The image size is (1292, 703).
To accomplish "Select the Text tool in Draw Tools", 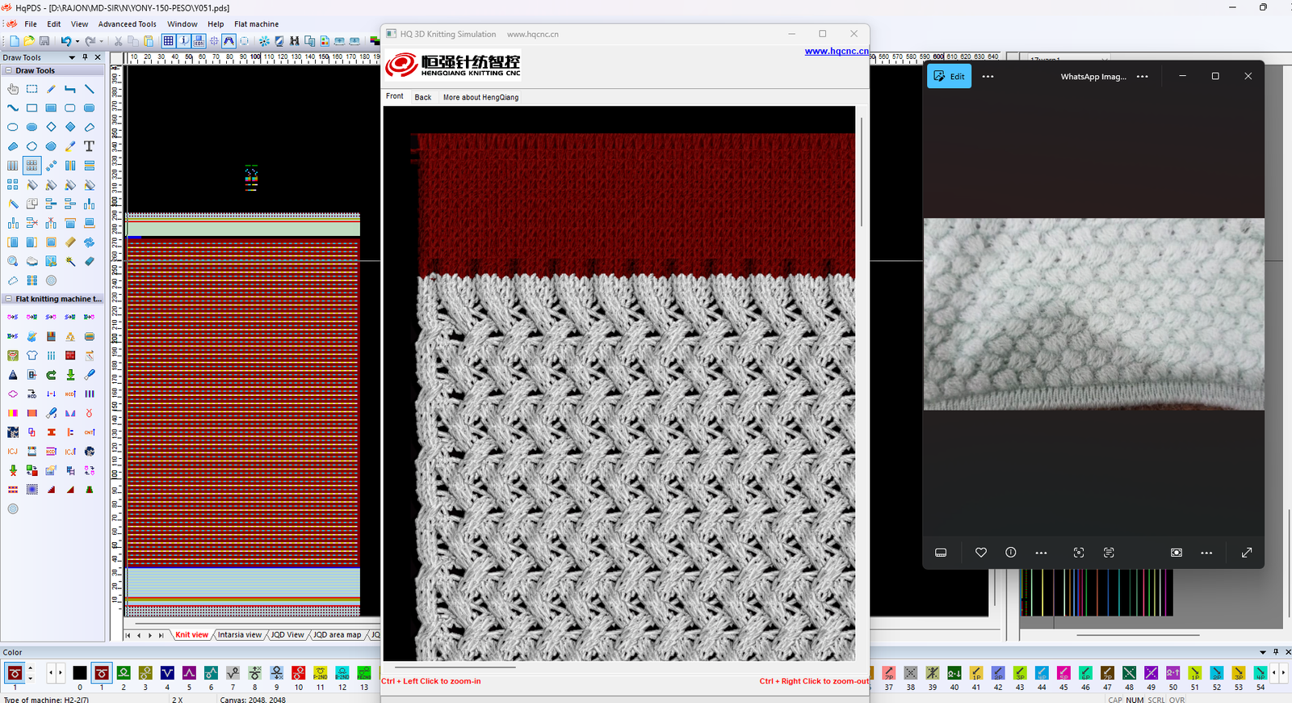I will pyautogui.click(x=89, y=146).
